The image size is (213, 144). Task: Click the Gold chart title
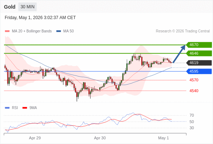tap(10, 7)
